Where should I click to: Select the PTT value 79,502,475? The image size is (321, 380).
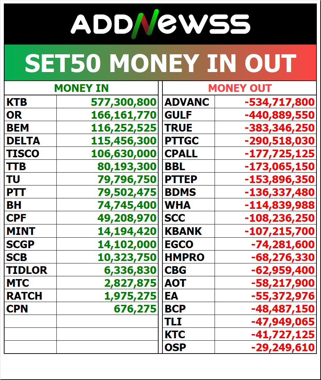coord(127,192)
